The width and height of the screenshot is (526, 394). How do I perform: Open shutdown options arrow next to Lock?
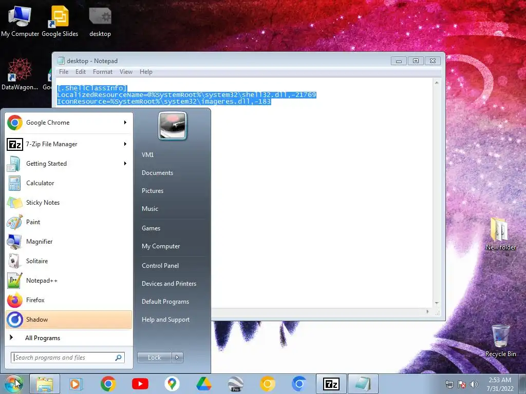(177, 358)
